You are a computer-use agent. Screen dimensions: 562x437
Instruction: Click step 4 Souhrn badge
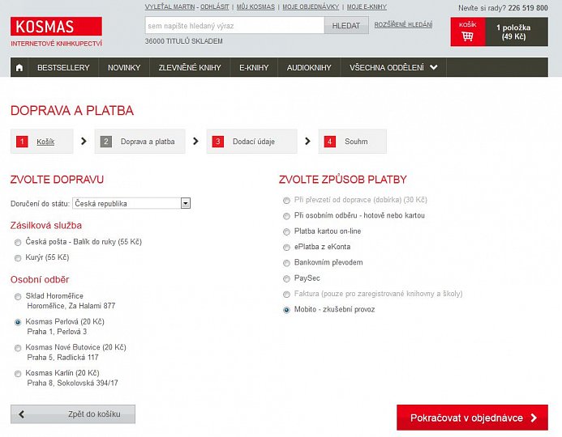[x=330, y=142]
